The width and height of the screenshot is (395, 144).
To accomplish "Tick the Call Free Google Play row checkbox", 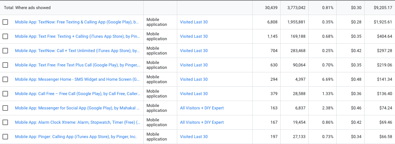I will point(5,94).
